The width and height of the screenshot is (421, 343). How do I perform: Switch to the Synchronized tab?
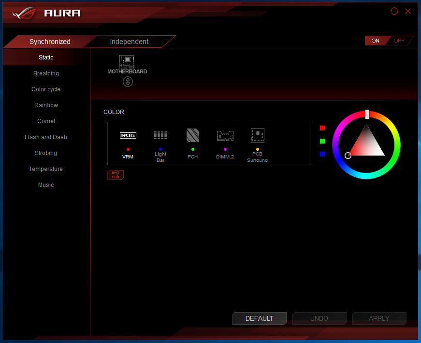(50, 42)
